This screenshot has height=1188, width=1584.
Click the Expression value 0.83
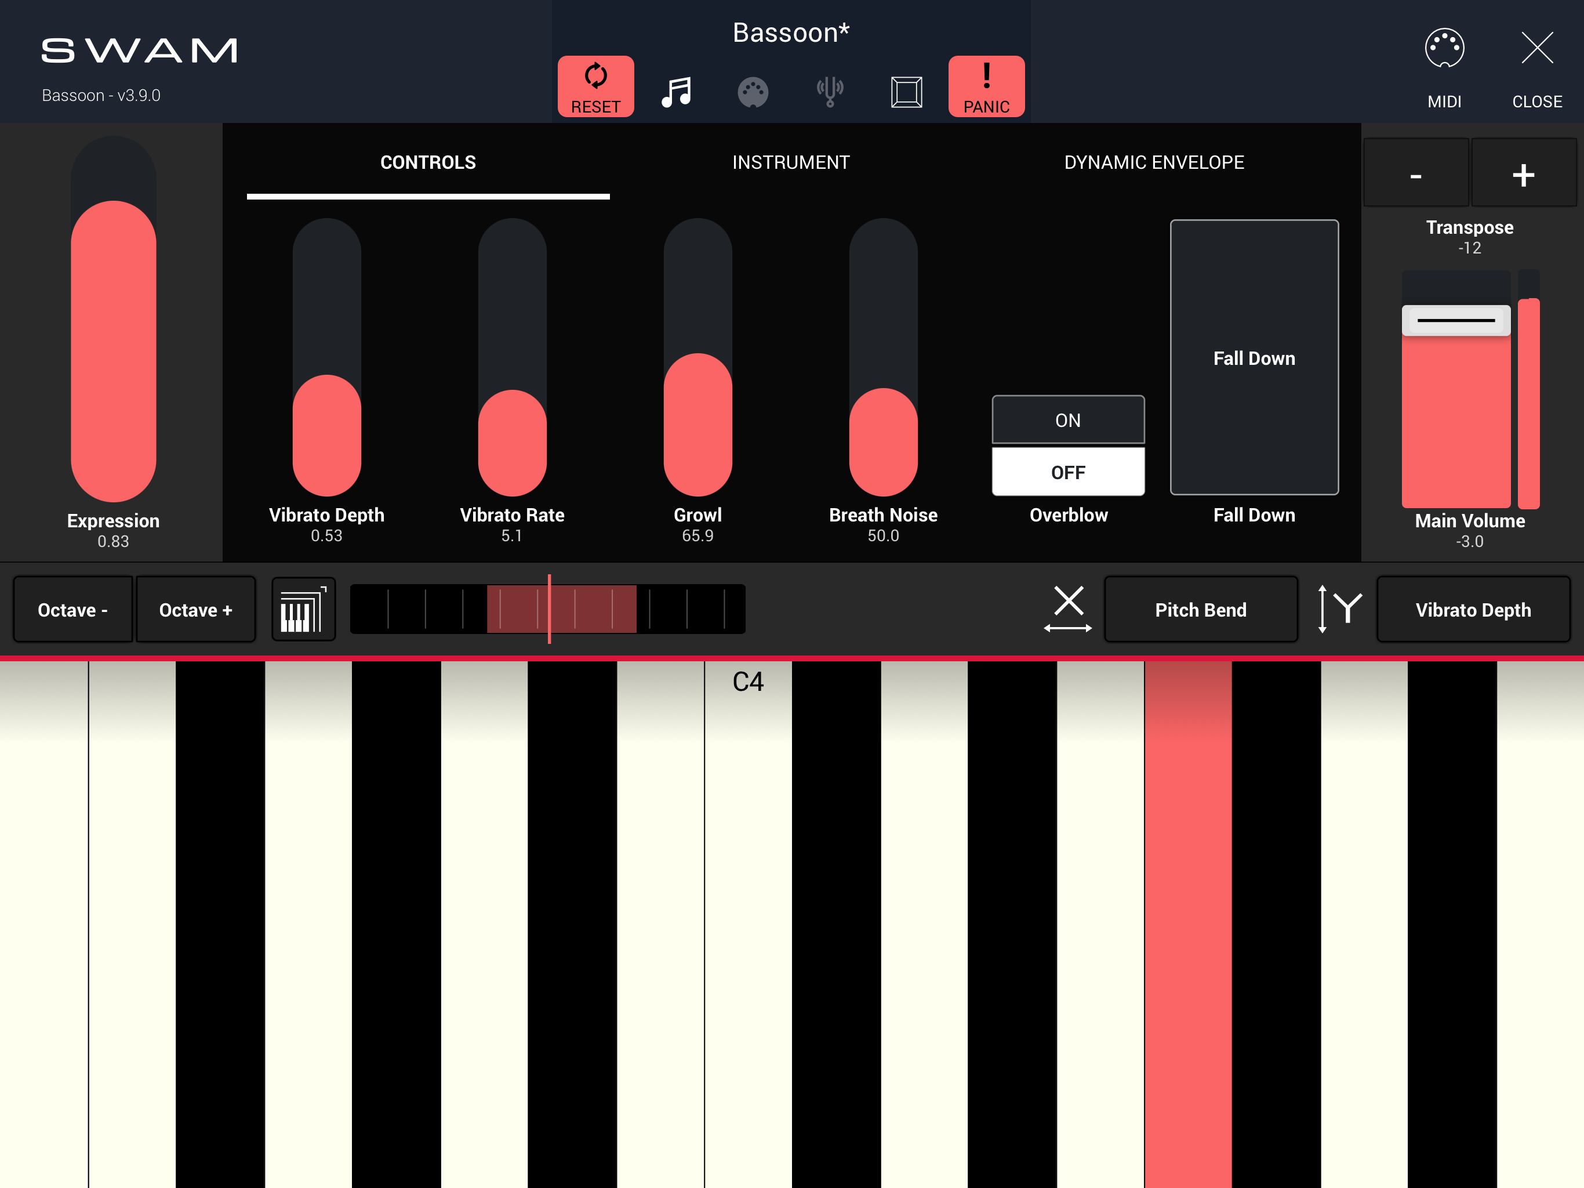113,542
